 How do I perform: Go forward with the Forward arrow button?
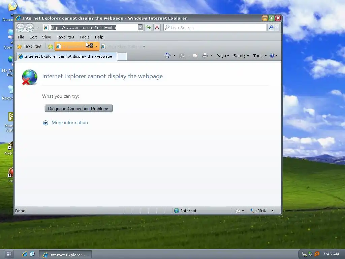[30, 28]
